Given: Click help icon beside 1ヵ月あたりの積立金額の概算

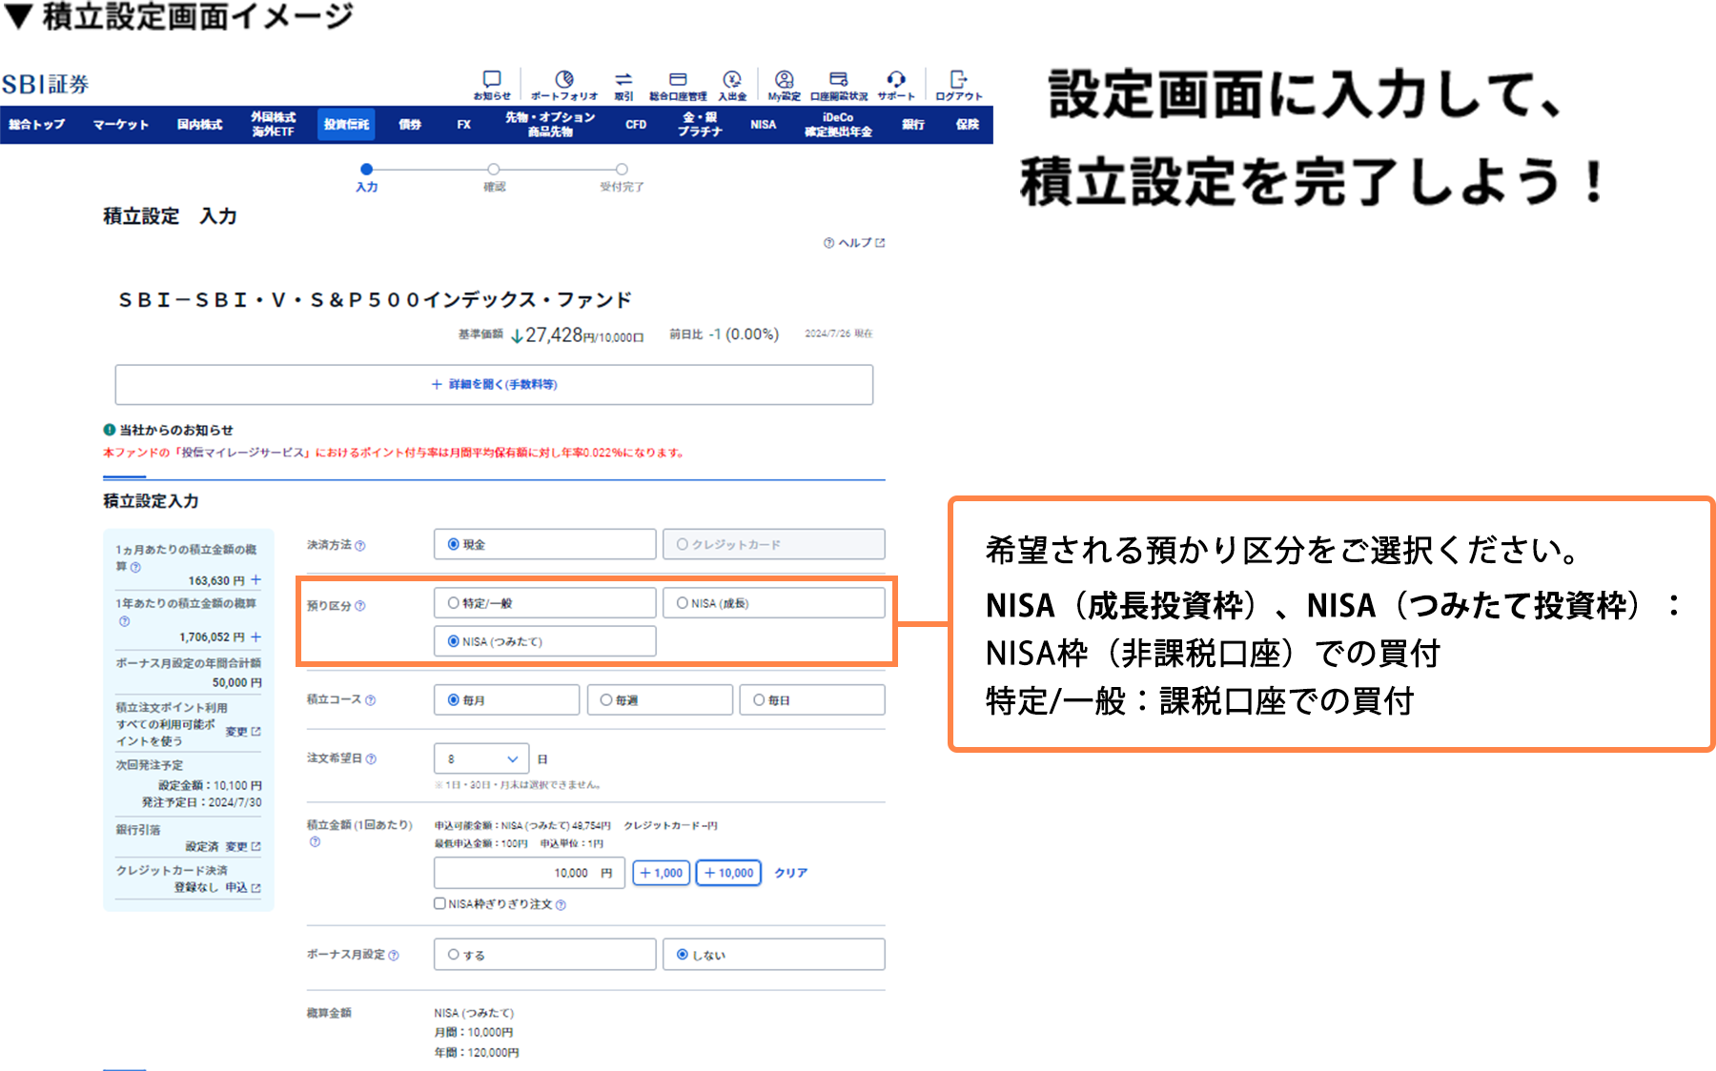Looking at the screenshot, I should tap(135, 567).
